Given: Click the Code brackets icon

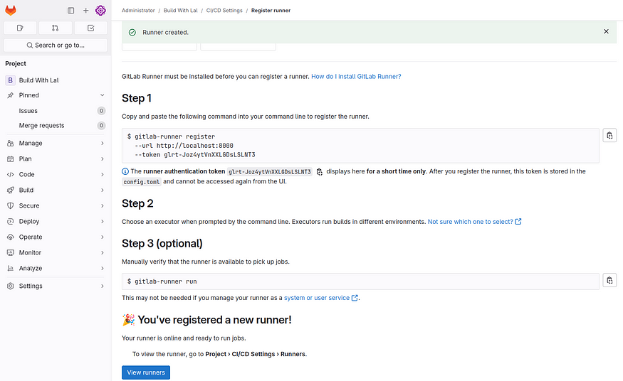Looking at the screenshot, I should click(x=11, y=174).
